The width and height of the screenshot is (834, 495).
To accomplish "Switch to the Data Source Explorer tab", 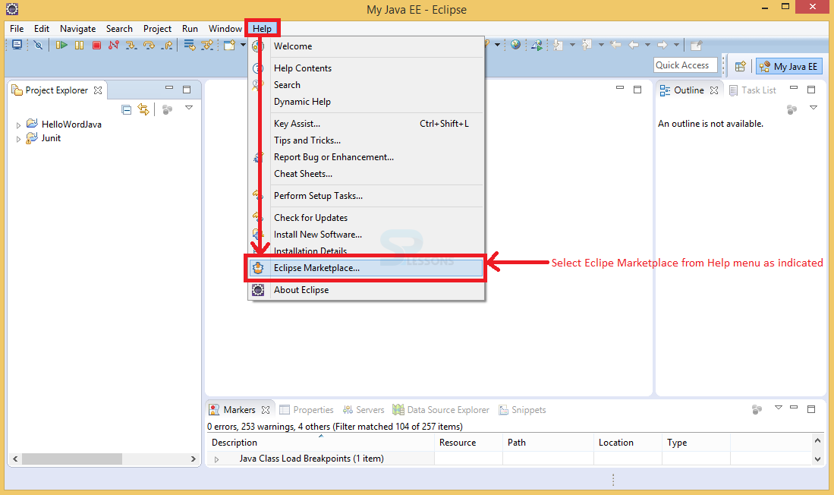I will coord(441,410).
